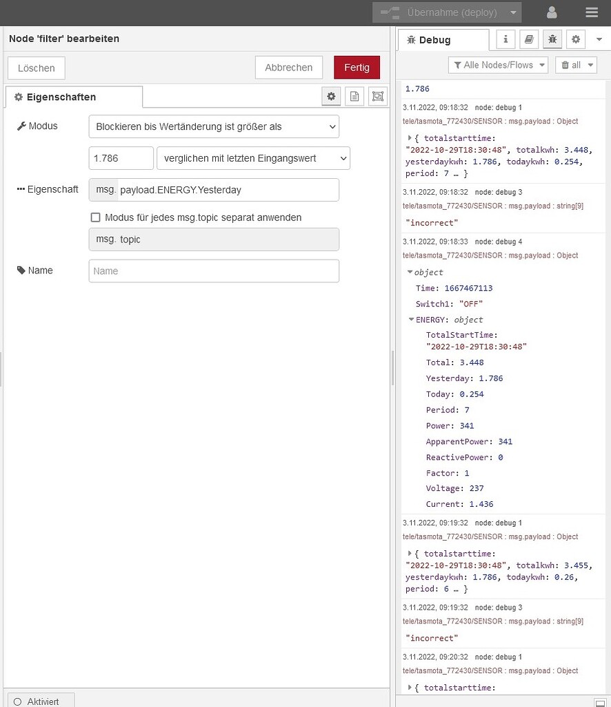Click inside the empty Name field
Screen dimensions: 611x707
pos(212,271)
